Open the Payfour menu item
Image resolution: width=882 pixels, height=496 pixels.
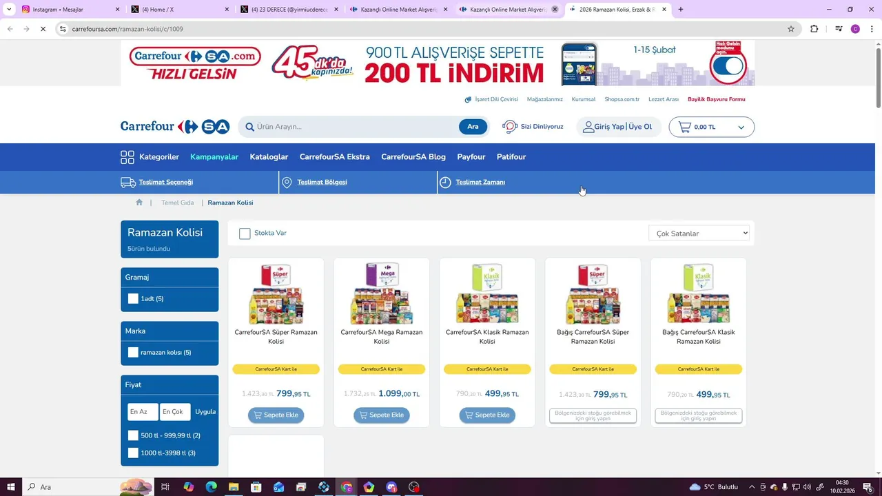[471, 157]
